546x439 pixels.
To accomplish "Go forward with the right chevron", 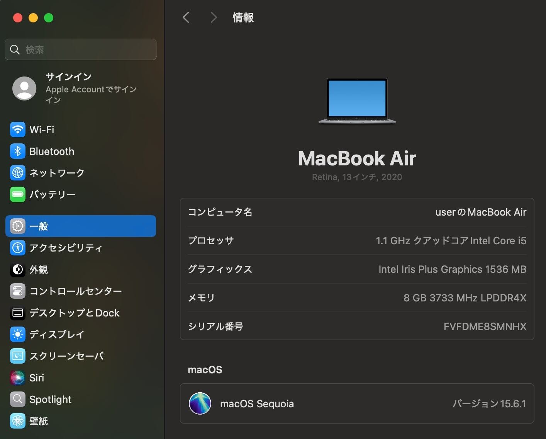I will tap(214, 17).
